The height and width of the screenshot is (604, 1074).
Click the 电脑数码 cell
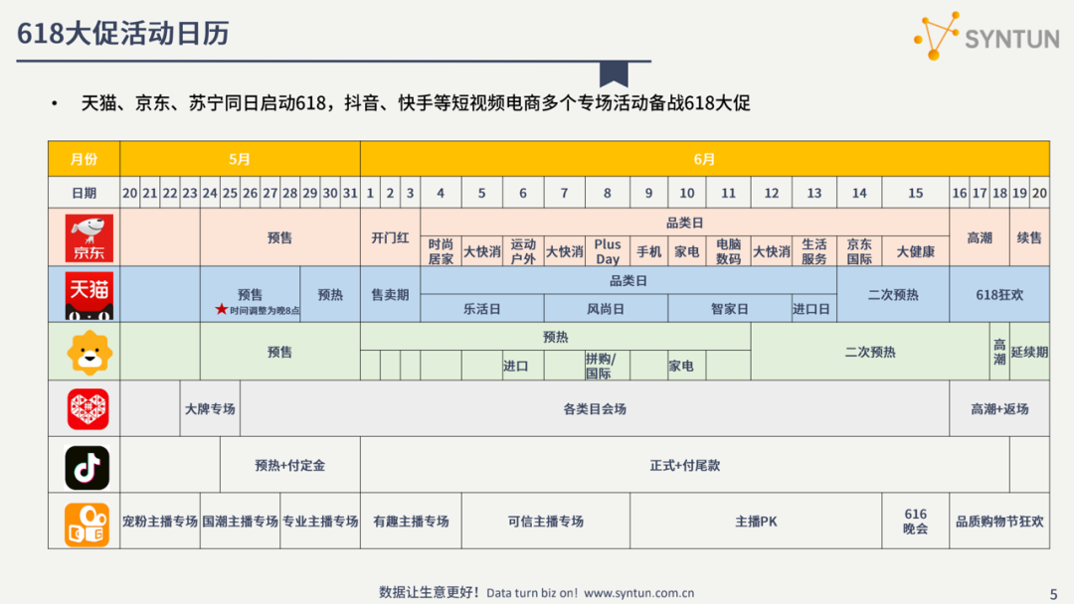(728, 251)
